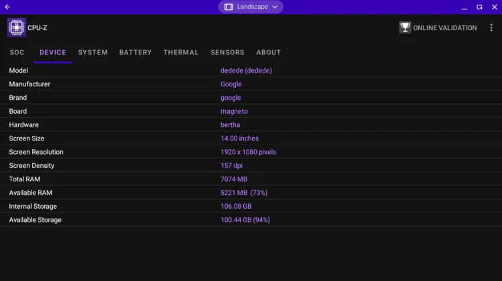The image size is (502, 281).
Task: Show the About tab
Action: (x=268, y=52)
